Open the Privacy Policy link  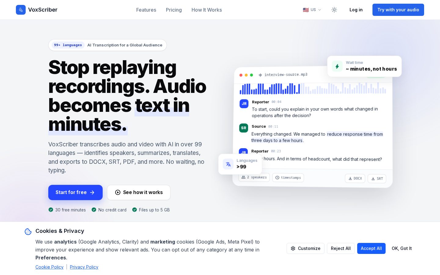(84, 267)
